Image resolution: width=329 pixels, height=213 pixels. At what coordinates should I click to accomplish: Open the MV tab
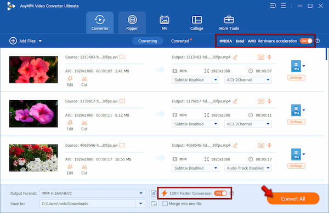coord(164,23)
